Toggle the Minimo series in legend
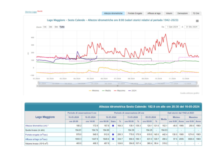This screenshot has width=217, height=159. coord(94,91)
